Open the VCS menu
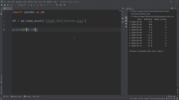The width and height of the screenshot is (179, 100). tap(44, 2)
